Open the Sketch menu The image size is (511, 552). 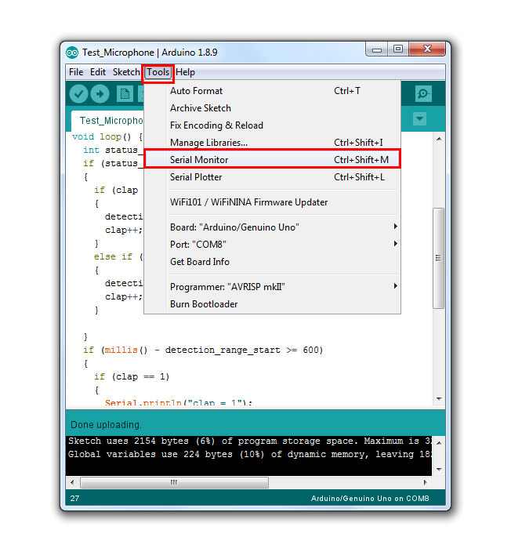[126, 72]
